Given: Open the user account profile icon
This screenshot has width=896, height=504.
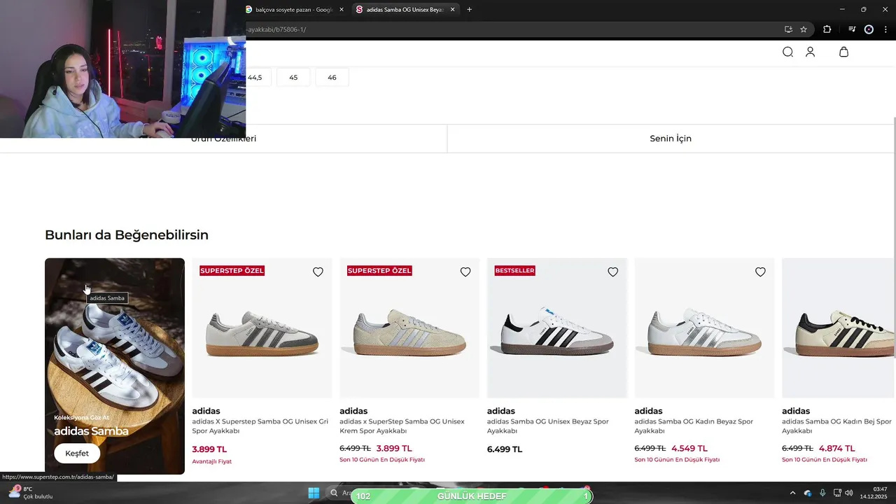Looking at the screenshot, I should click(810, 52).
